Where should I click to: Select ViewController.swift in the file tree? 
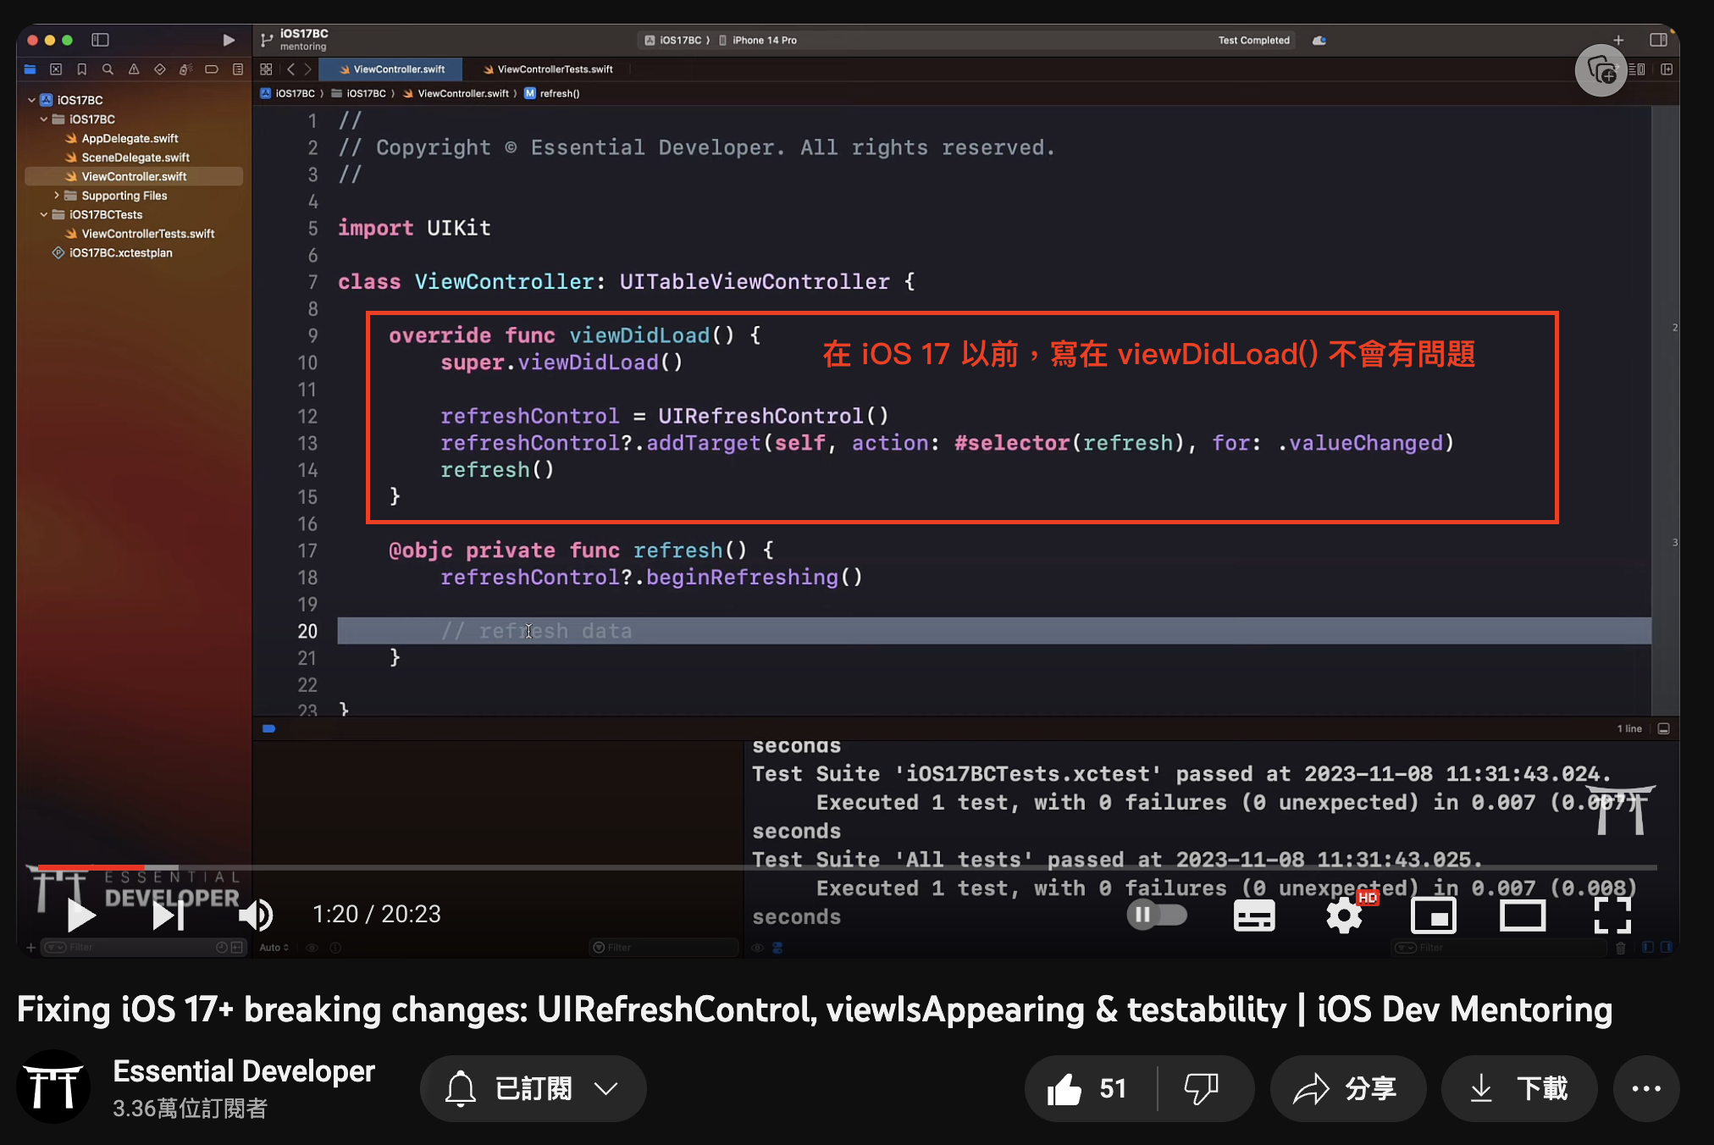(x=134, y=176)
